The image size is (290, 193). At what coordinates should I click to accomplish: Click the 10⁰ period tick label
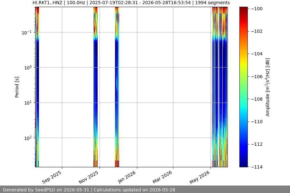(28, 68)
